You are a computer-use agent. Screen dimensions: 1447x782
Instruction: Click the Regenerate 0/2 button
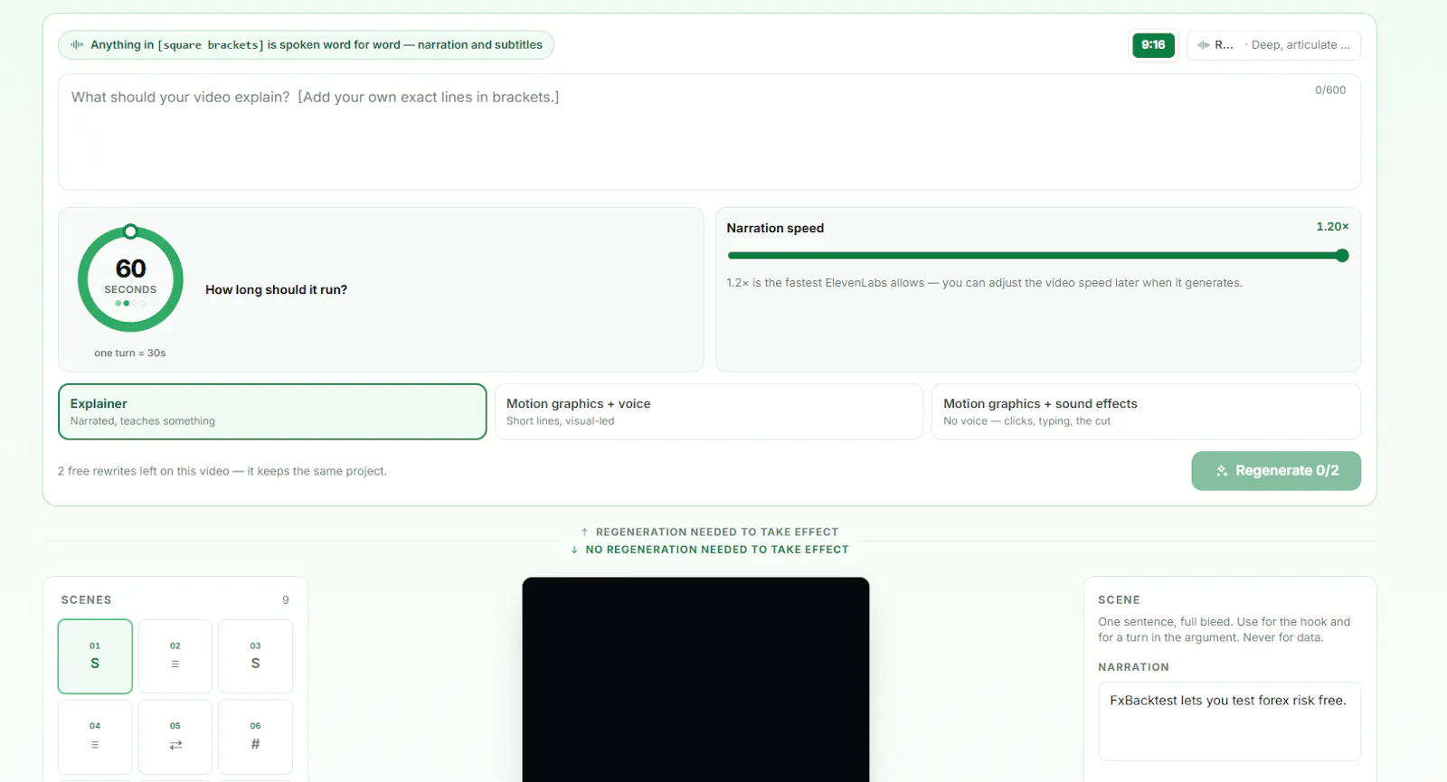click(1276, 471)
